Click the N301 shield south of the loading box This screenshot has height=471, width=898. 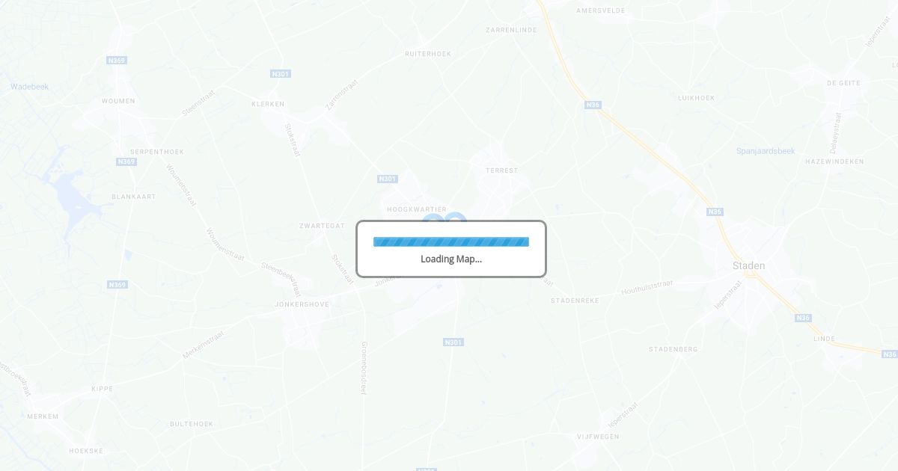click(453, 342)
